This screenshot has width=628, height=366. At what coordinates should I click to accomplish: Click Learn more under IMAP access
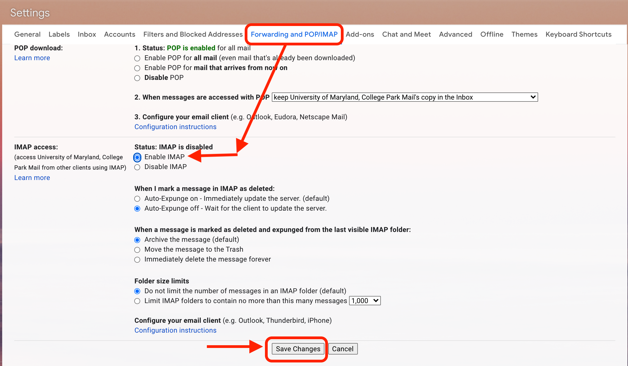pyautogui.click(x=32, y=177)
